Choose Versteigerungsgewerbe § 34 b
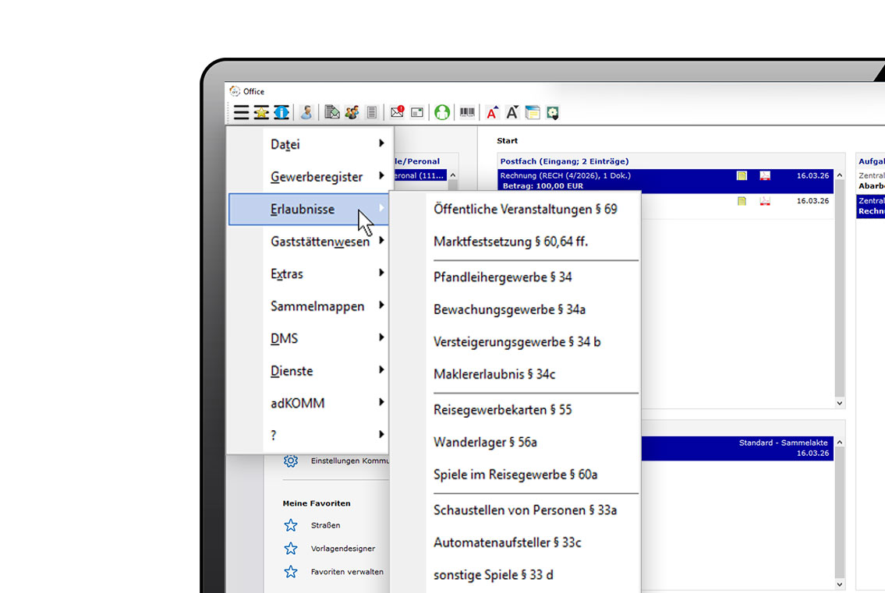 pyautogui.click(x=517, y=342)
